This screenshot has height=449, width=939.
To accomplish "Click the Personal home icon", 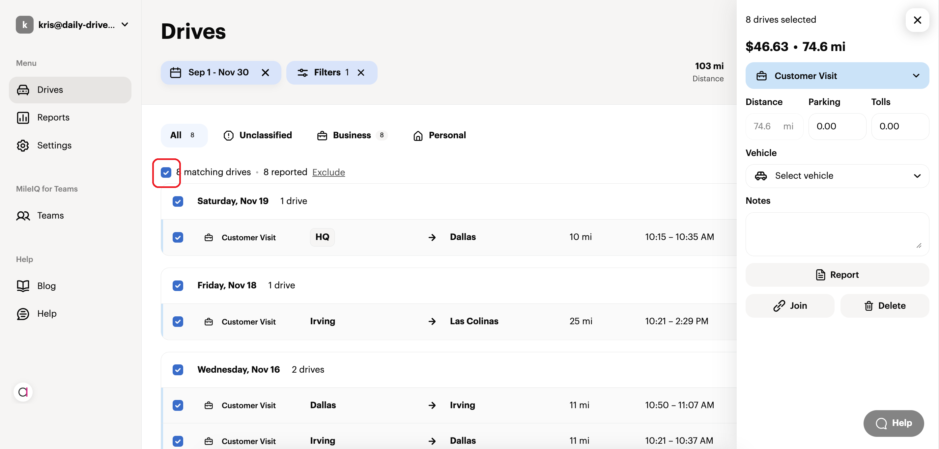I will point(418,136).
